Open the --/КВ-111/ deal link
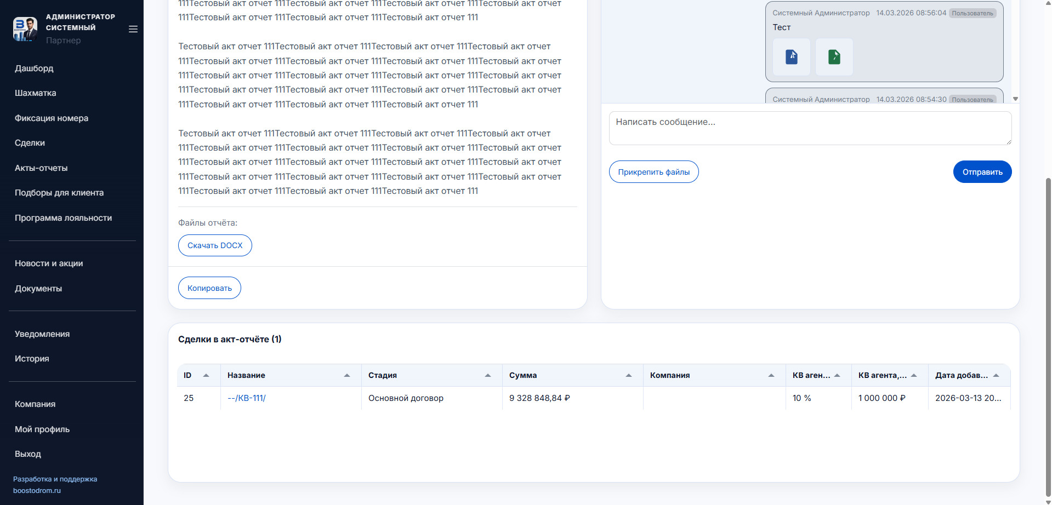 (x=246, y=398)
